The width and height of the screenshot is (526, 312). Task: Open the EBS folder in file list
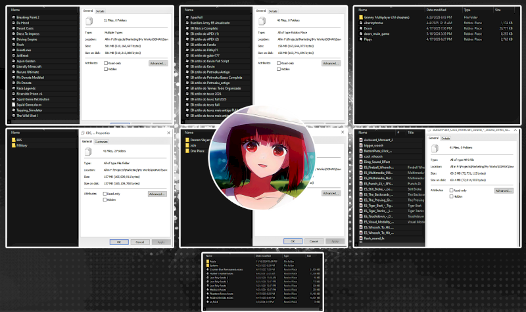click(20, 140)
